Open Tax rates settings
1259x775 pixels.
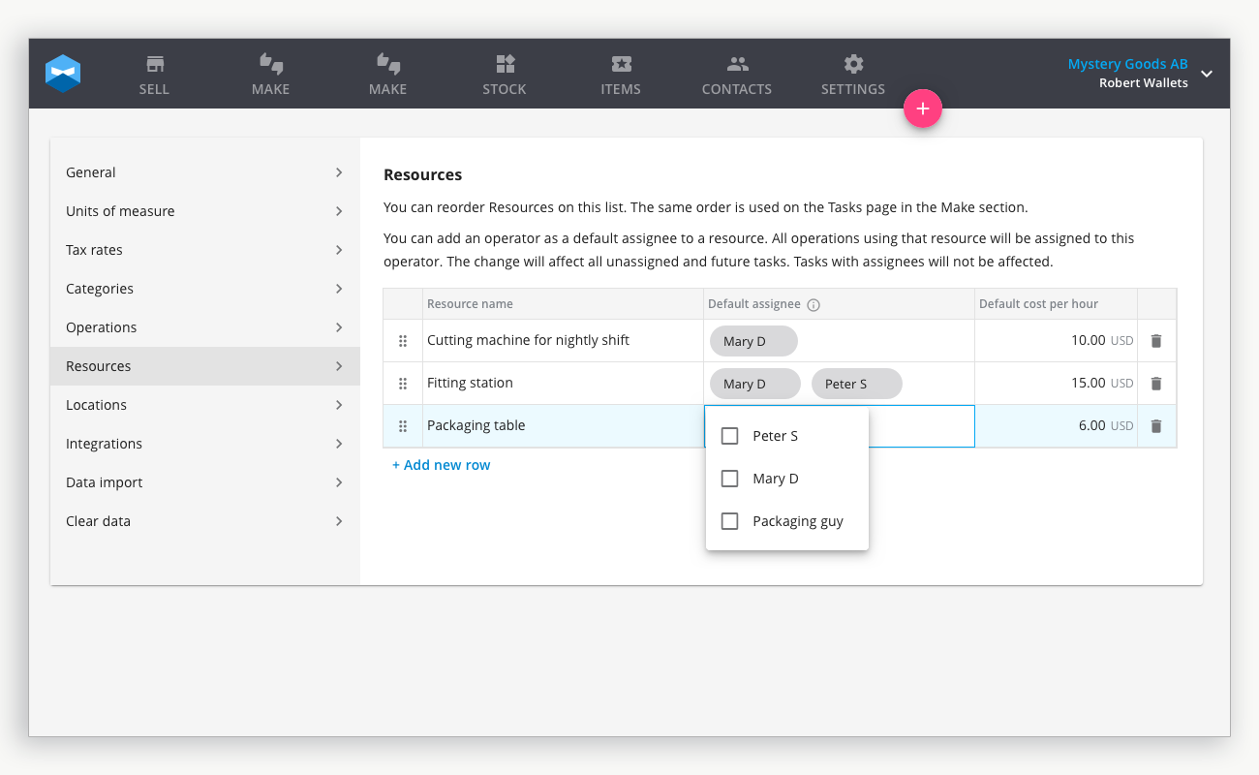(x=205, y=250)
